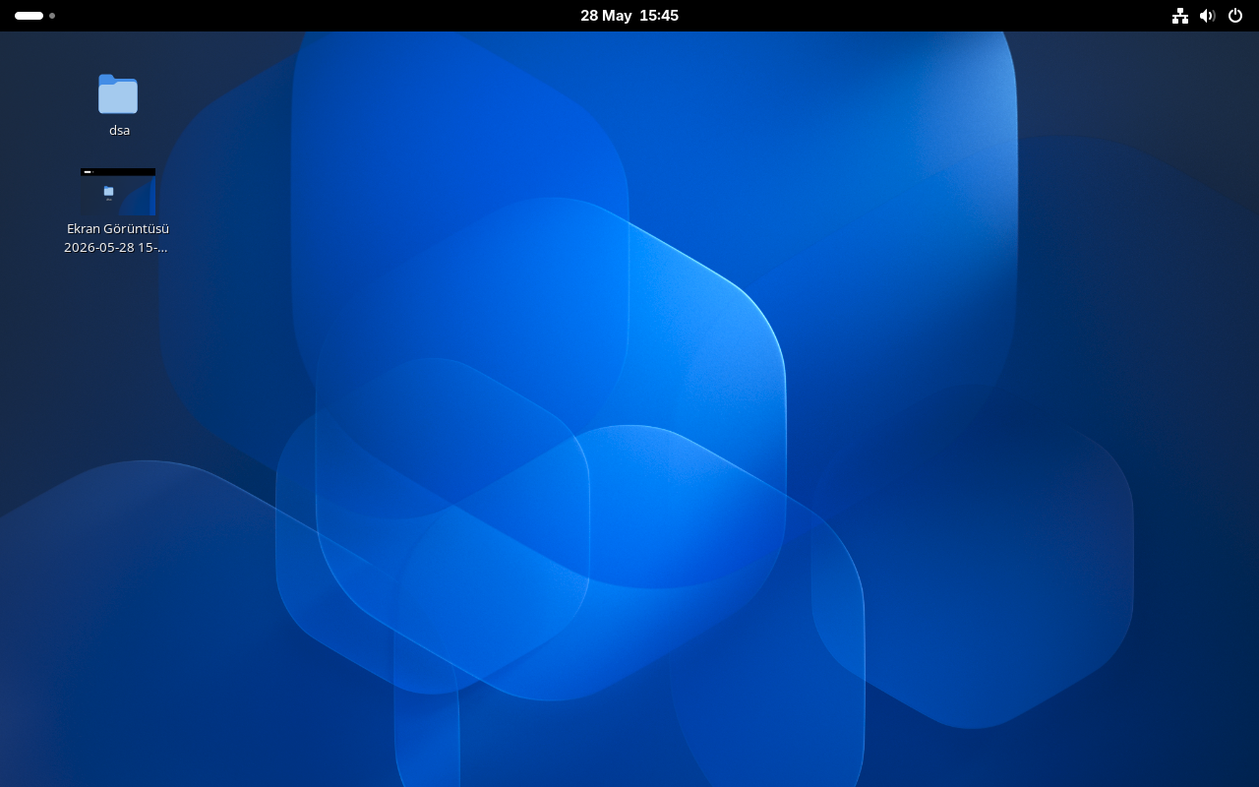
Task: Open the power menu icon
Action: [x=1235, y=16]
